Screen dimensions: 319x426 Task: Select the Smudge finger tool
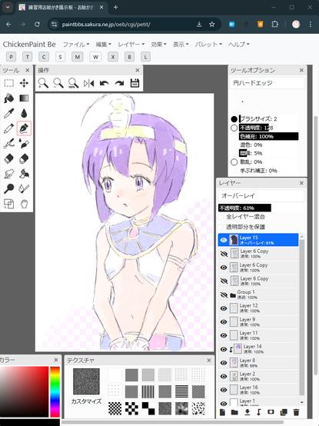tap(9, 173)
